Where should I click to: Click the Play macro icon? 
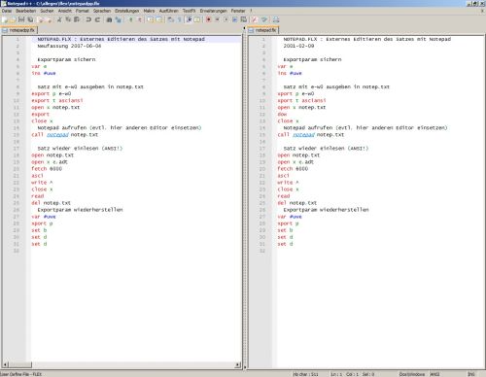[x=226, y=19]
